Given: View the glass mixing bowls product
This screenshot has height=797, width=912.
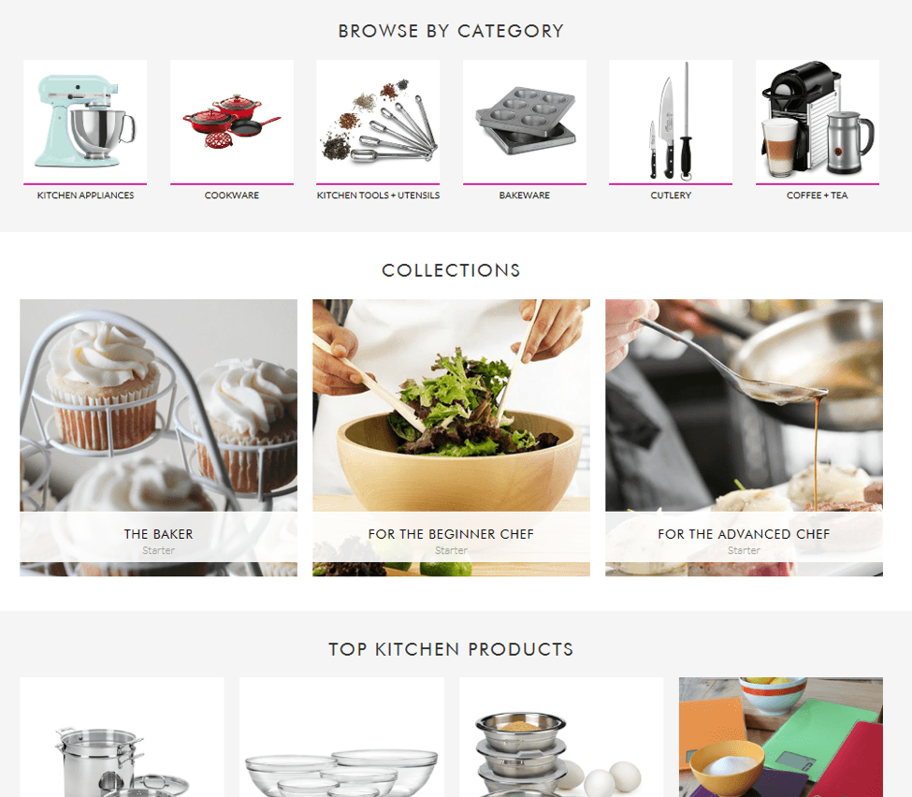Looking at the screenshot, I should (x=341, y=737).
